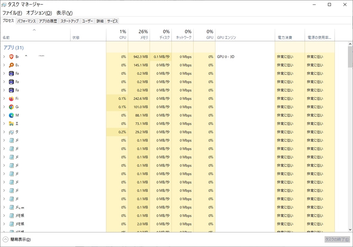Viewport: 353px width, 247px height.
Task: Select the Google Chrome icon
Action: (x=11, y=107)
